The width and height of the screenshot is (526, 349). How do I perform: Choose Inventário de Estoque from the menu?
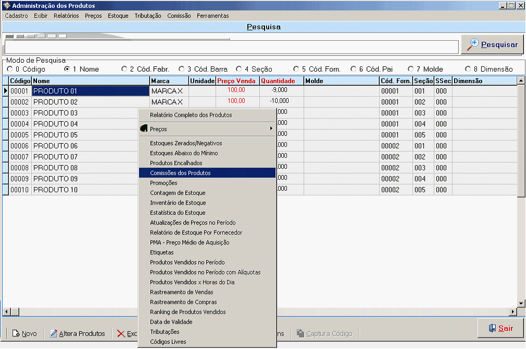pyautogui.click(x=177, y=203)
